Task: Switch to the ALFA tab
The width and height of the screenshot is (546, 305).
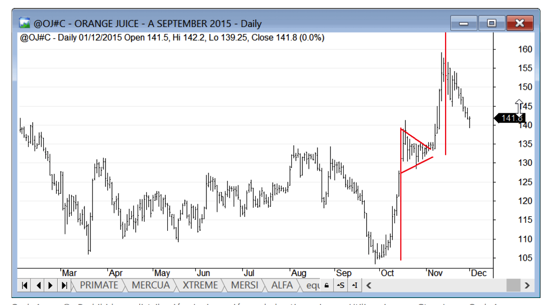Action: click(x=282, y=285)
